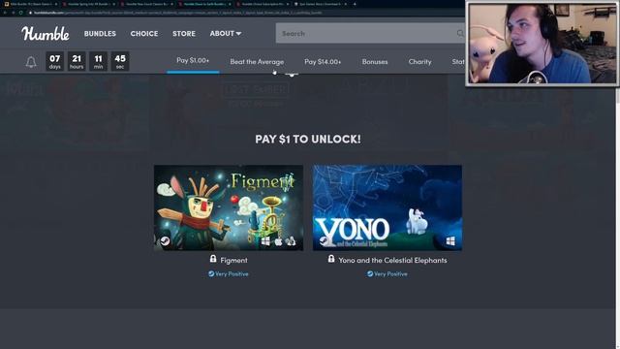This screenshot has height=349, width=620.
Task: Click the browser address bar
Action: point(245,13)
